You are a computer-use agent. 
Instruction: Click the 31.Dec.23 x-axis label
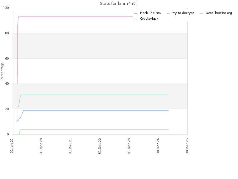(129, 146)
